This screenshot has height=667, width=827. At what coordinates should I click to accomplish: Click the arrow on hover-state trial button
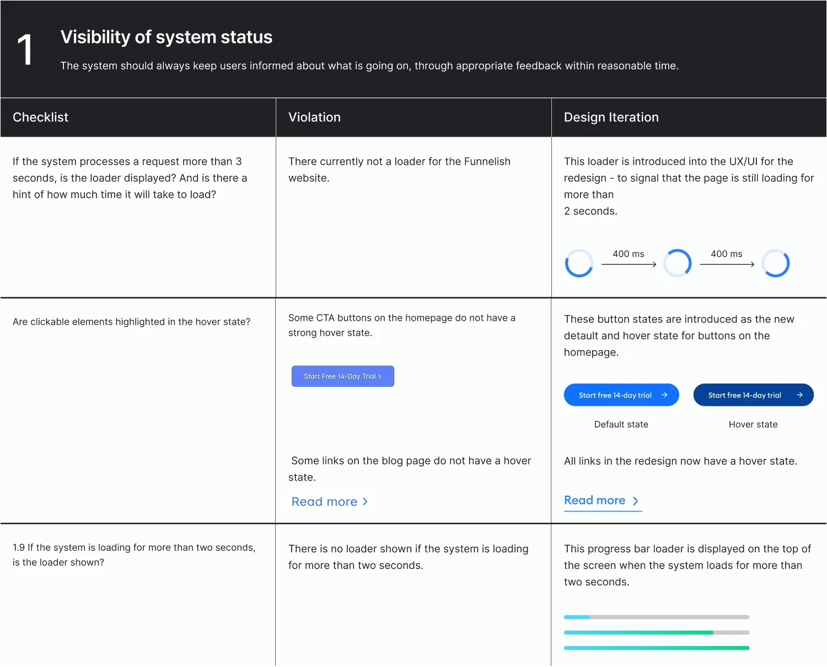(799, 395)
